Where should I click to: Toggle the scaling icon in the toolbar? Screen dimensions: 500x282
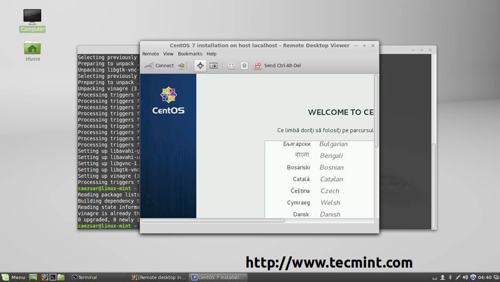point(231,66)
